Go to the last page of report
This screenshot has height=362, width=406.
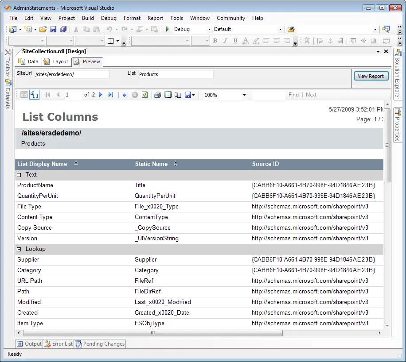(111, 94)
